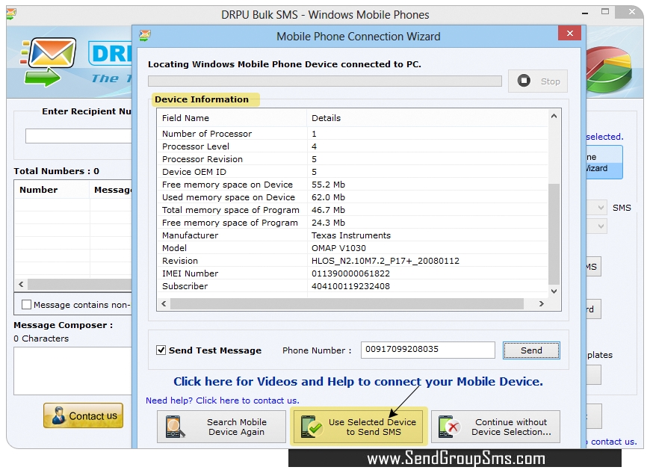
Task: Click device table scroll up arrow
Action: [554, 116]
